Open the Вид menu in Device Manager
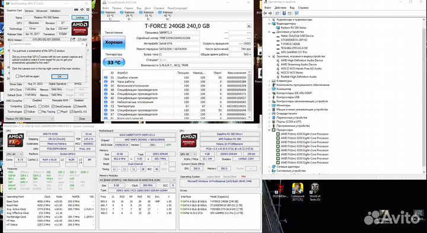This screenshot has height=233, width=427. (292, 8)
